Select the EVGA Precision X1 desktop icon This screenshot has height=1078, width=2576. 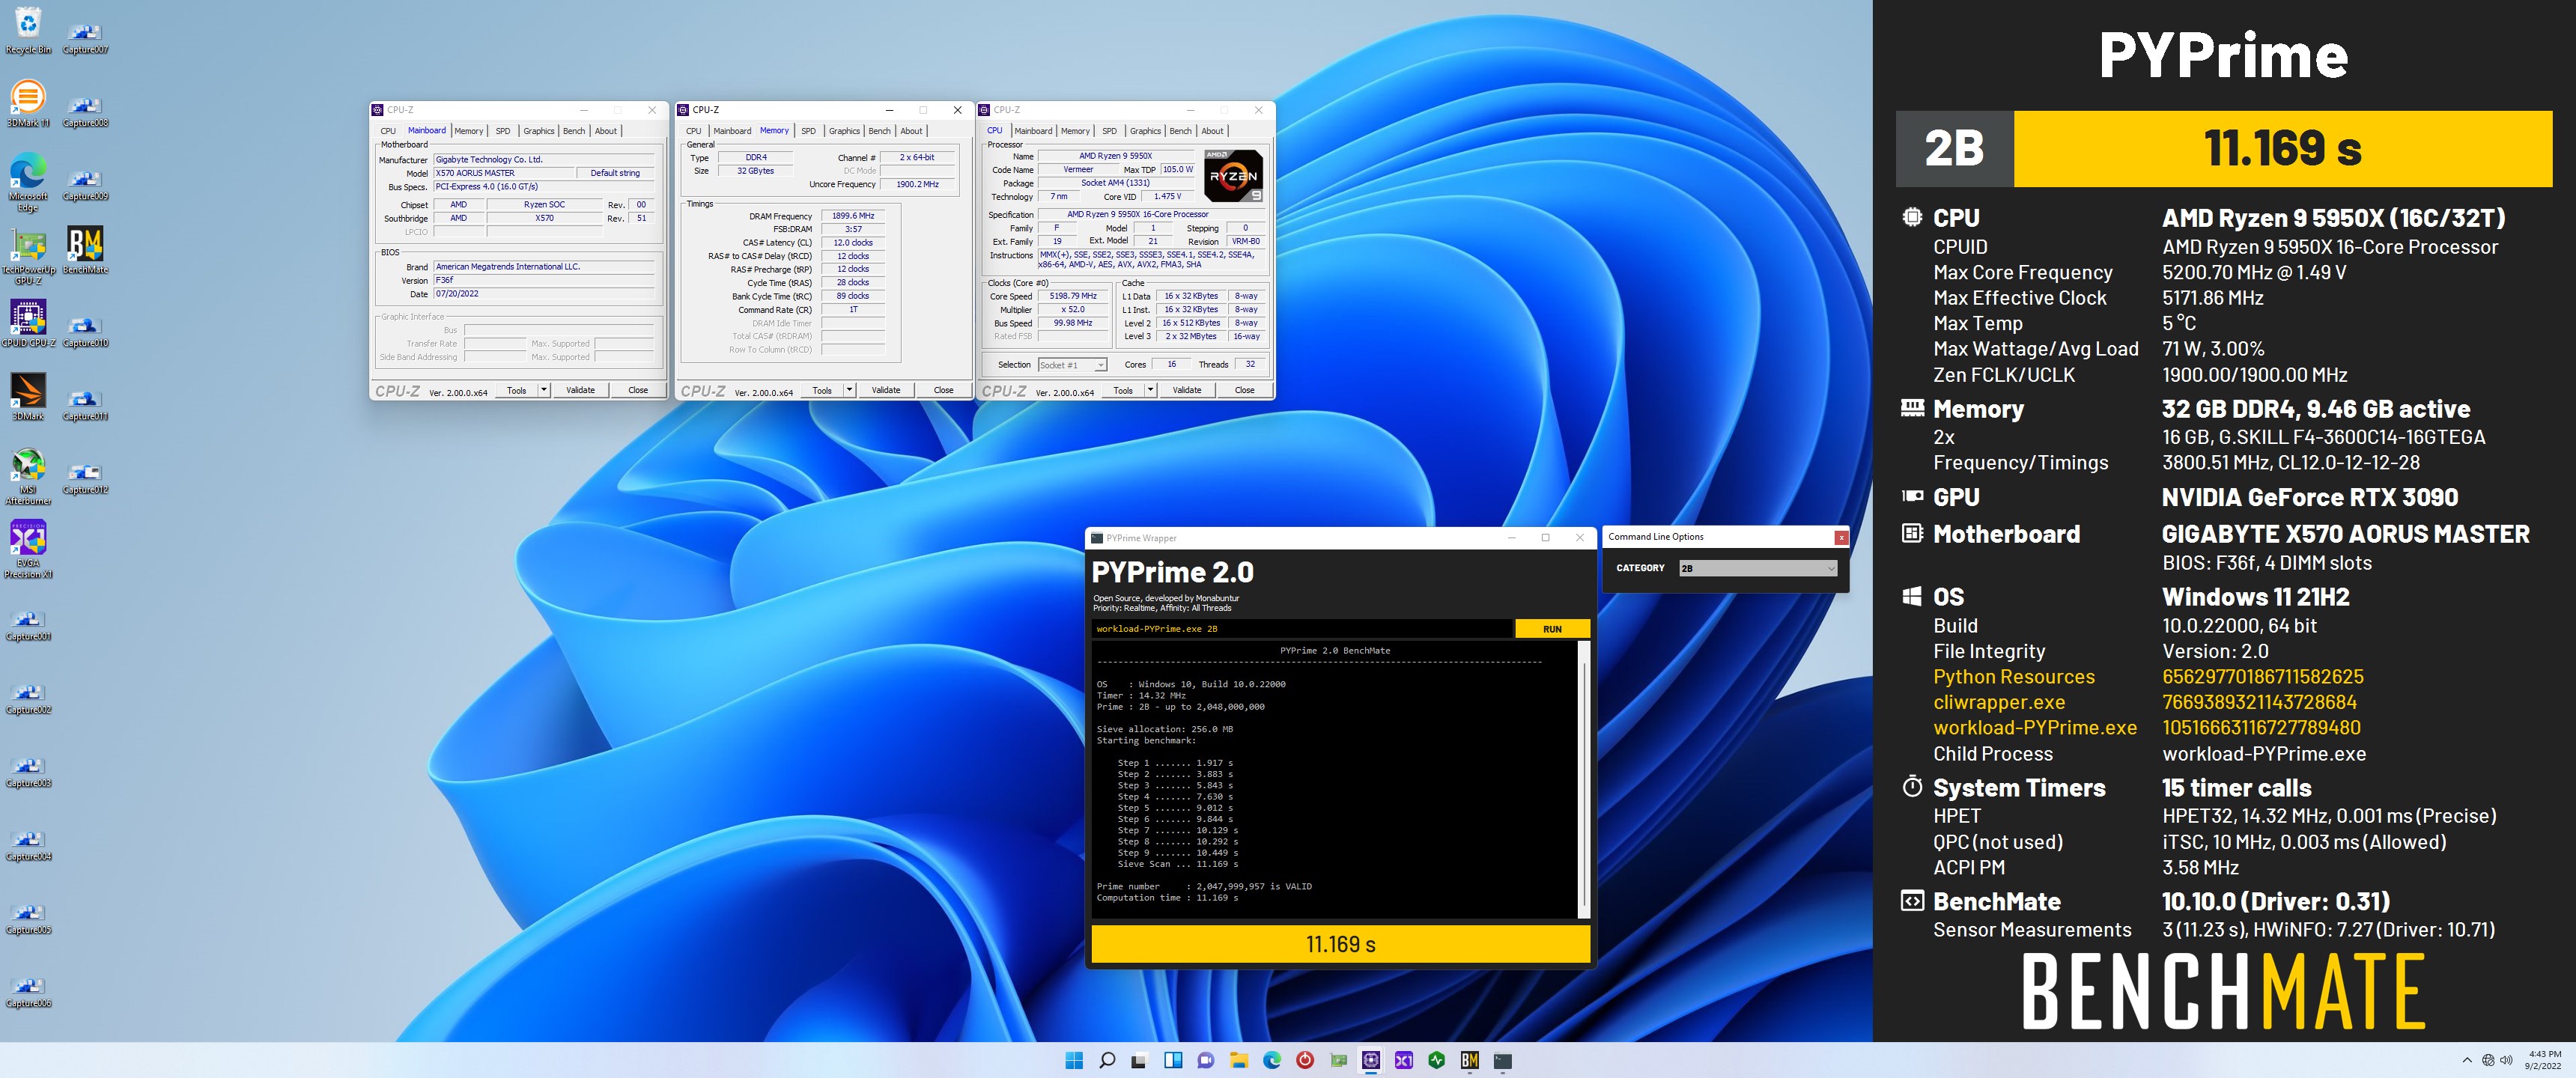28,549
